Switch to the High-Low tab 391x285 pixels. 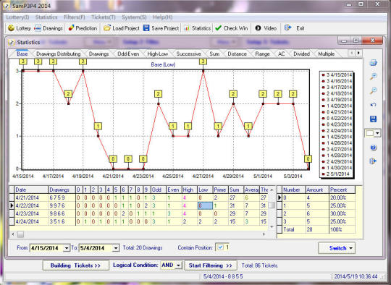click(158, 54)
